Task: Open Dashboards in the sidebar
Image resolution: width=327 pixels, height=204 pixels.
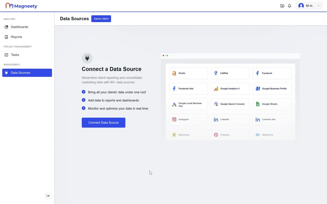Action: point(27,27)
